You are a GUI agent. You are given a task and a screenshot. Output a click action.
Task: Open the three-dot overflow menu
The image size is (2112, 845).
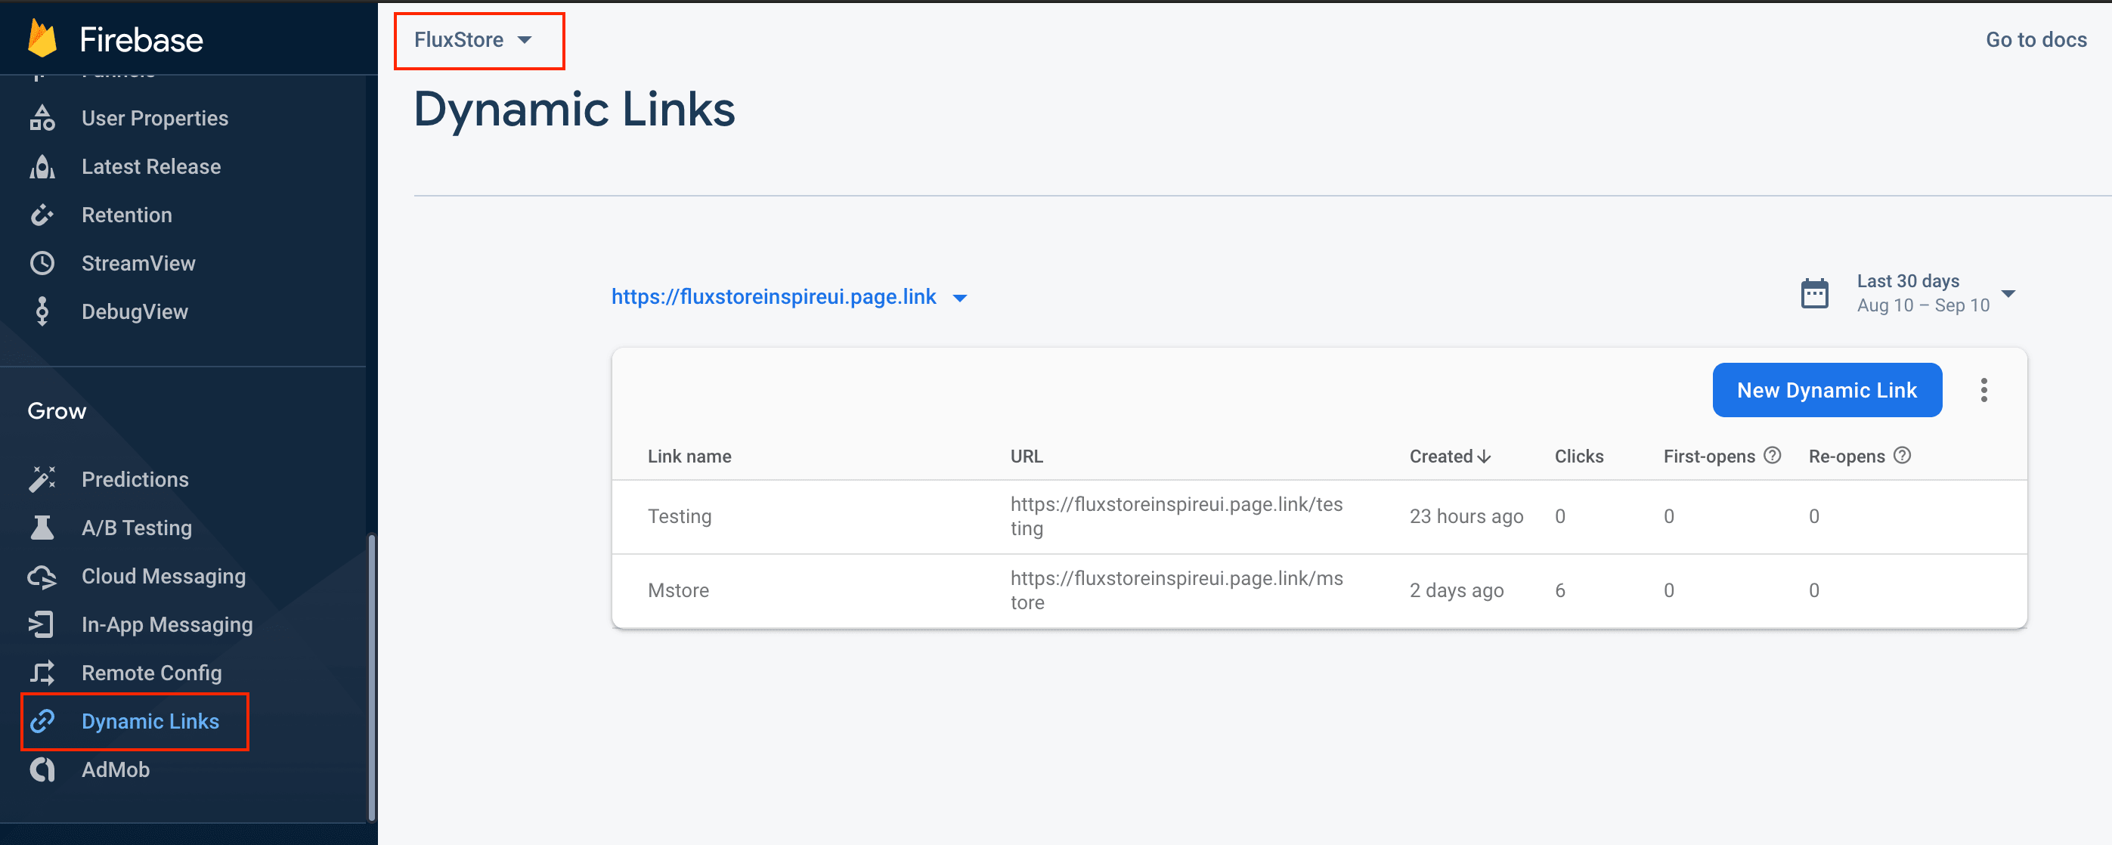point(1984,390)
